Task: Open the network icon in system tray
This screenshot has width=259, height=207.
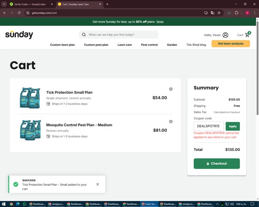Action: [227, 204]
